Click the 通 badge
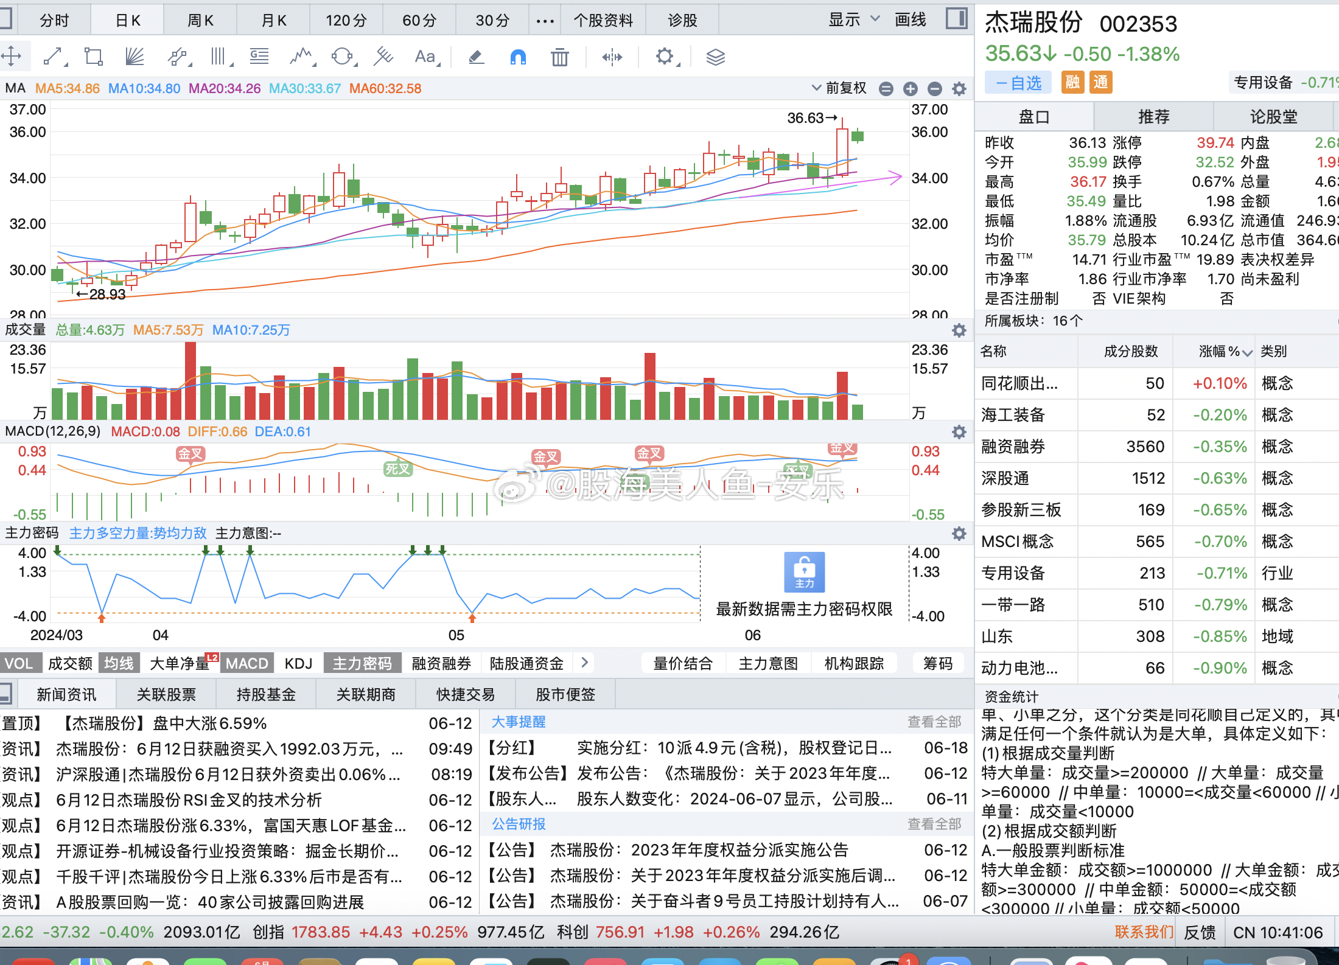Screen dimensions: 1339x965 pos(1100,82)
